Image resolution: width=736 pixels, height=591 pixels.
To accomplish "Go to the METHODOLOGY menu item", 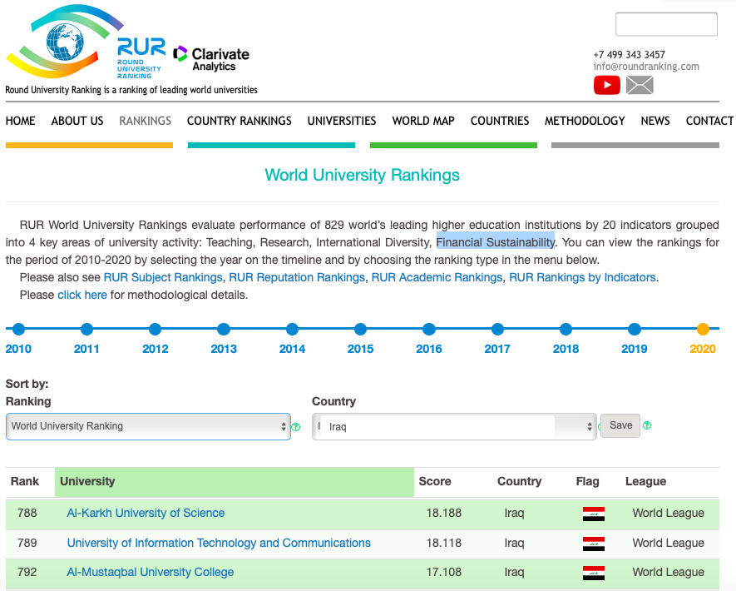I will tap(585, 121).
